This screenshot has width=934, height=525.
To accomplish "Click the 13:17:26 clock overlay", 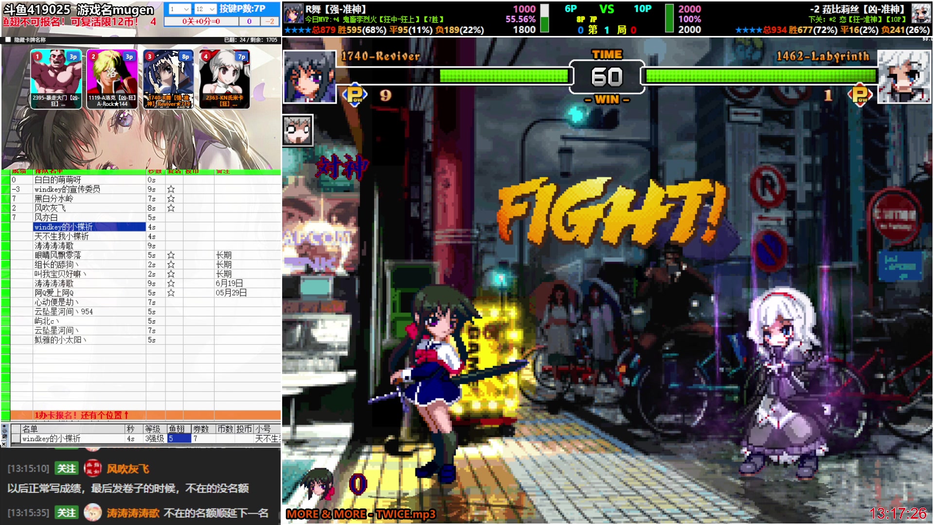I will click(x=898, y=513).
